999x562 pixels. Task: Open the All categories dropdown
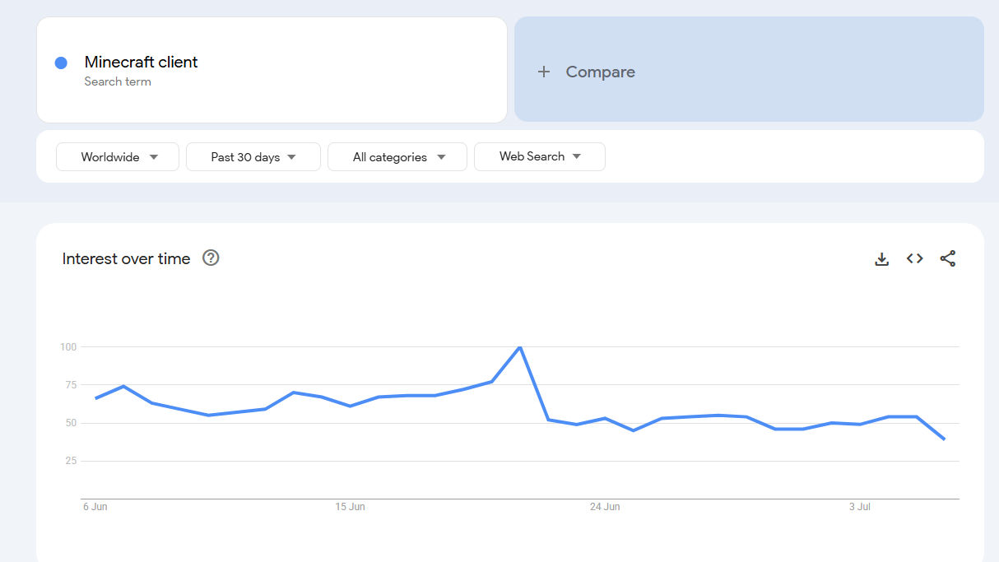397,156
